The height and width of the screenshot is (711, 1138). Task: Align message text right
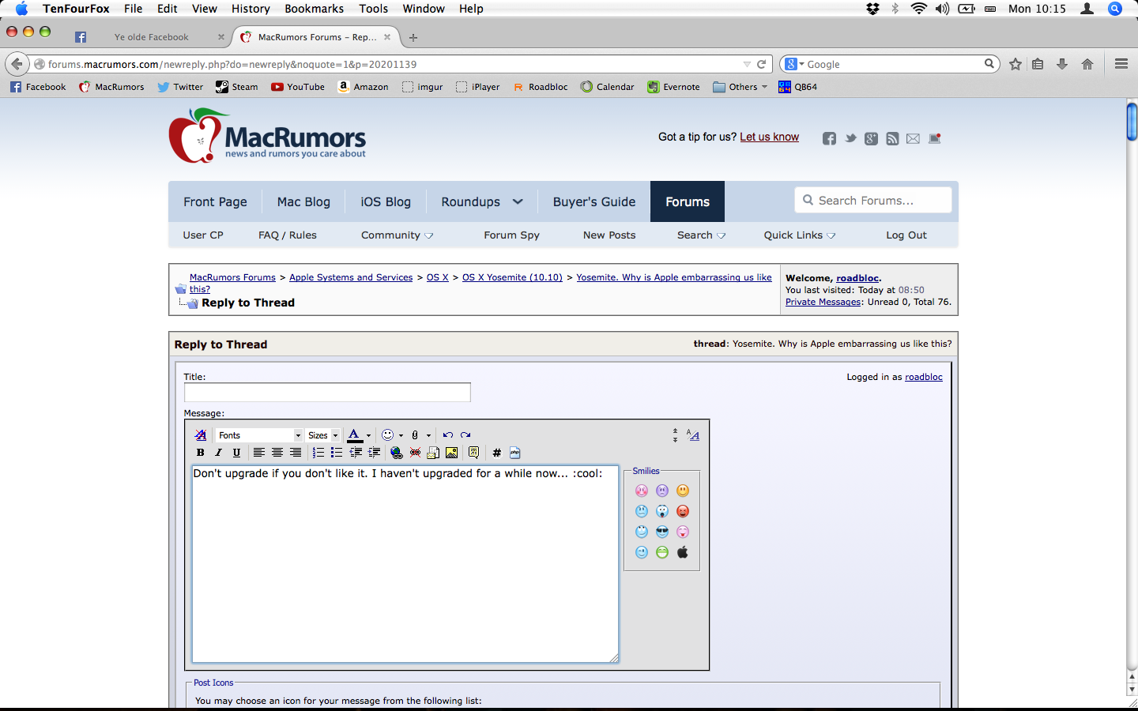(x=296, y=453)
